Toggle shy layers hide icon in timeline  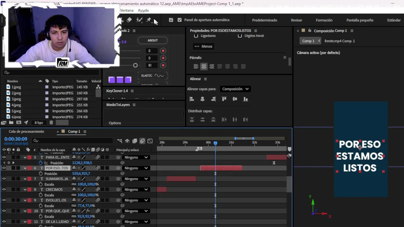point(127,141)
